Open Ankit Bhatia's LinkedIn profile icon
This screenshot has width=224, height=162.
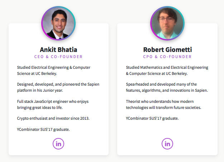[x=58, y=143]
